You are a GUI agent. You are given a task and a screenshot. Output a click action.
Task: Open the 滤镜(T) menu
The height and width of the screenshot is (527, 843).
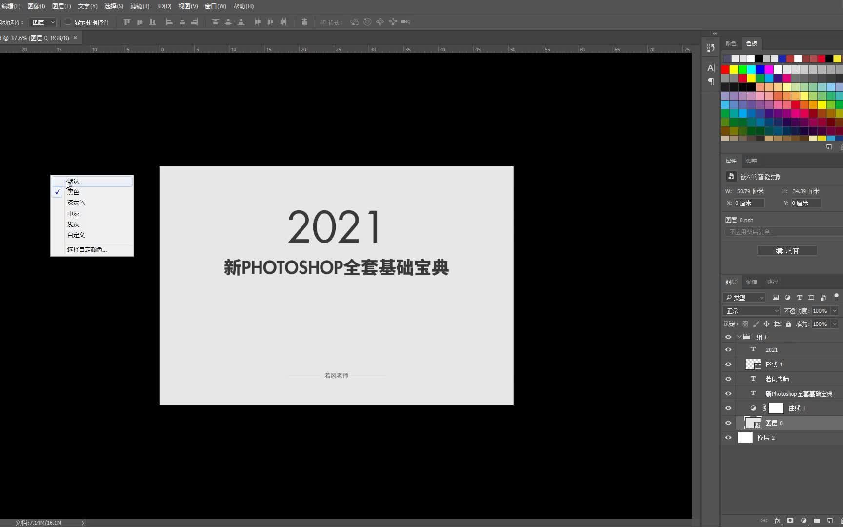(140, 6)
